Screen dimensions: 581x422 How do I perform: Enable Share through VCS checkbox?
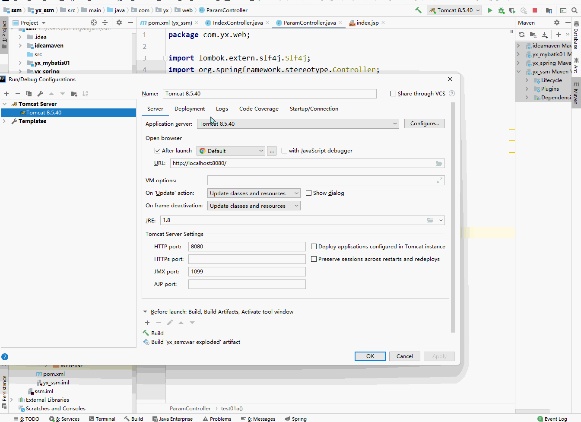click(393, 93)
